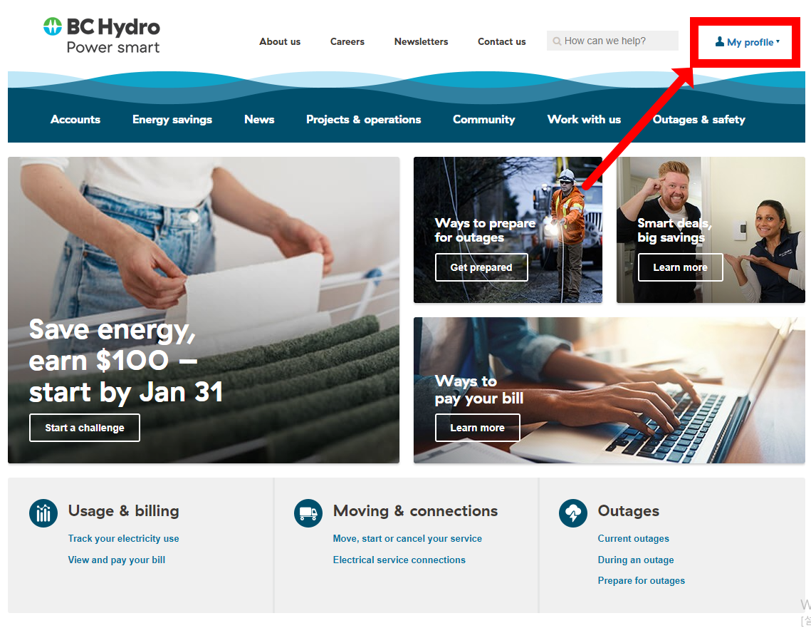Open the About us page

coord(280,41)
